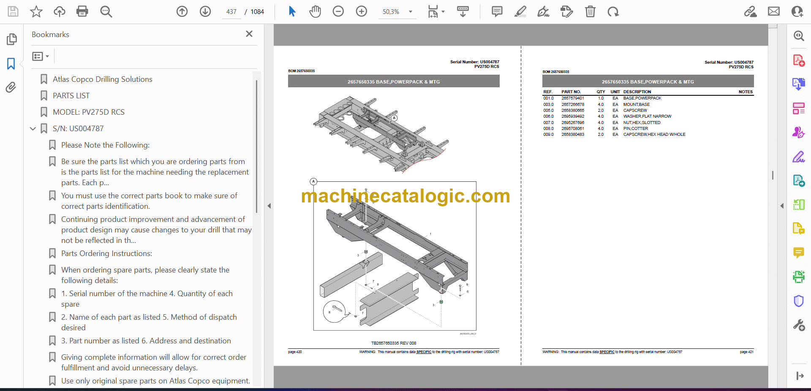Click the zoom out minus icon
Screen dimensions: 811x391
338,11
